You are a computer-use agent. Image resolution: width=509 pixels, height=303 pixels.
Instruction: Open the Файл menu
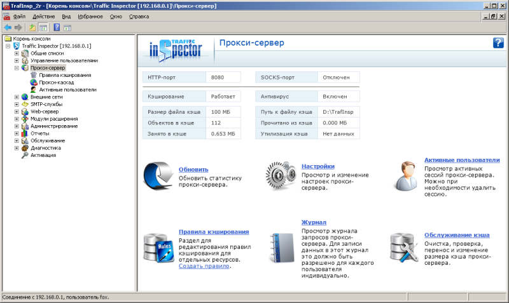(x=19, y=17)
